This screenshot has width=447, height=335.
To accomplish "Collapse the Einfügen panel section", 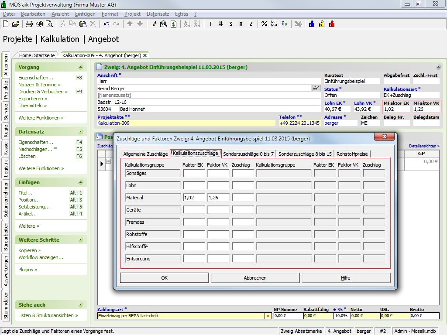I will click(x=80, y=182).
